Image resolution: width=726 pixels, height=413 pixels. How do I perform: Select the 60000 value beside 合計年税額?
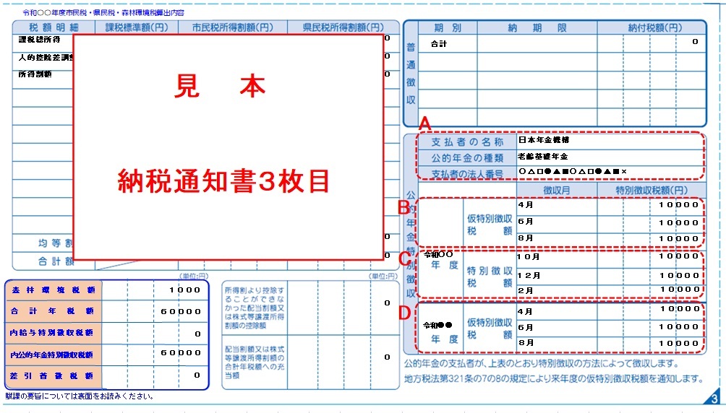click(181, 312)
